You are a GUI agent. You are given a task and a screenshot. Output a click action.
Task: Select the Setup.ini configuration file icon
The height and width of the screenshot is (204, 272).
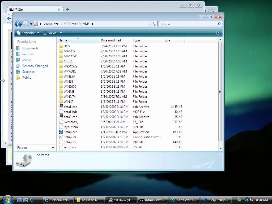(61, 137)
